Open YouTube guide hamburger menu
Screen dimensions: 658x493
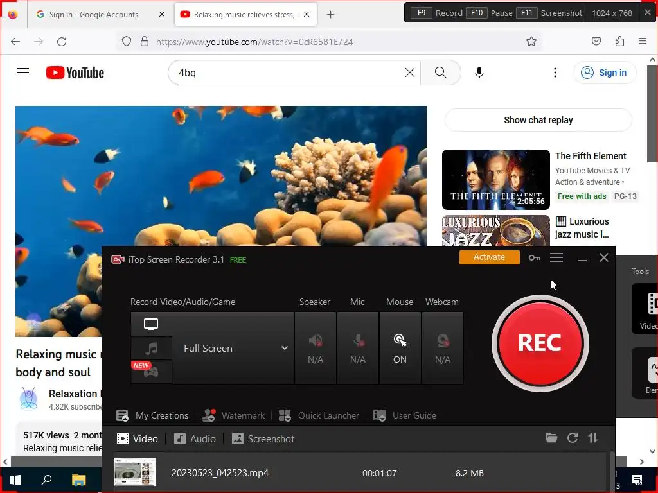(23, 73)
